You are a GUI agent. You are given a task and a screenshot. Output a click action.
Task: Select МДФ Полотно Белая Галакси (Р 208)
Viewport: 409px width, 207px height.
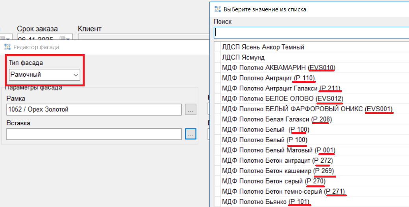pos(277,119)
